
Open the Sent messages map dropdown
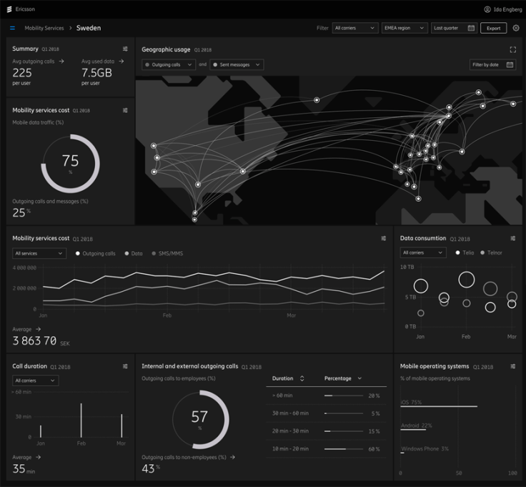[237, 64]
